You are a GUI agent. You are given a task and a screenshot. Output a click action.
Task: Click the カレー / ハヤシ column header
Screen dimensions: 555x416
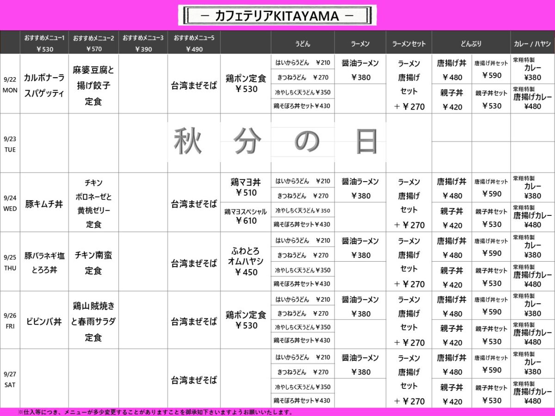coord(532,44)
